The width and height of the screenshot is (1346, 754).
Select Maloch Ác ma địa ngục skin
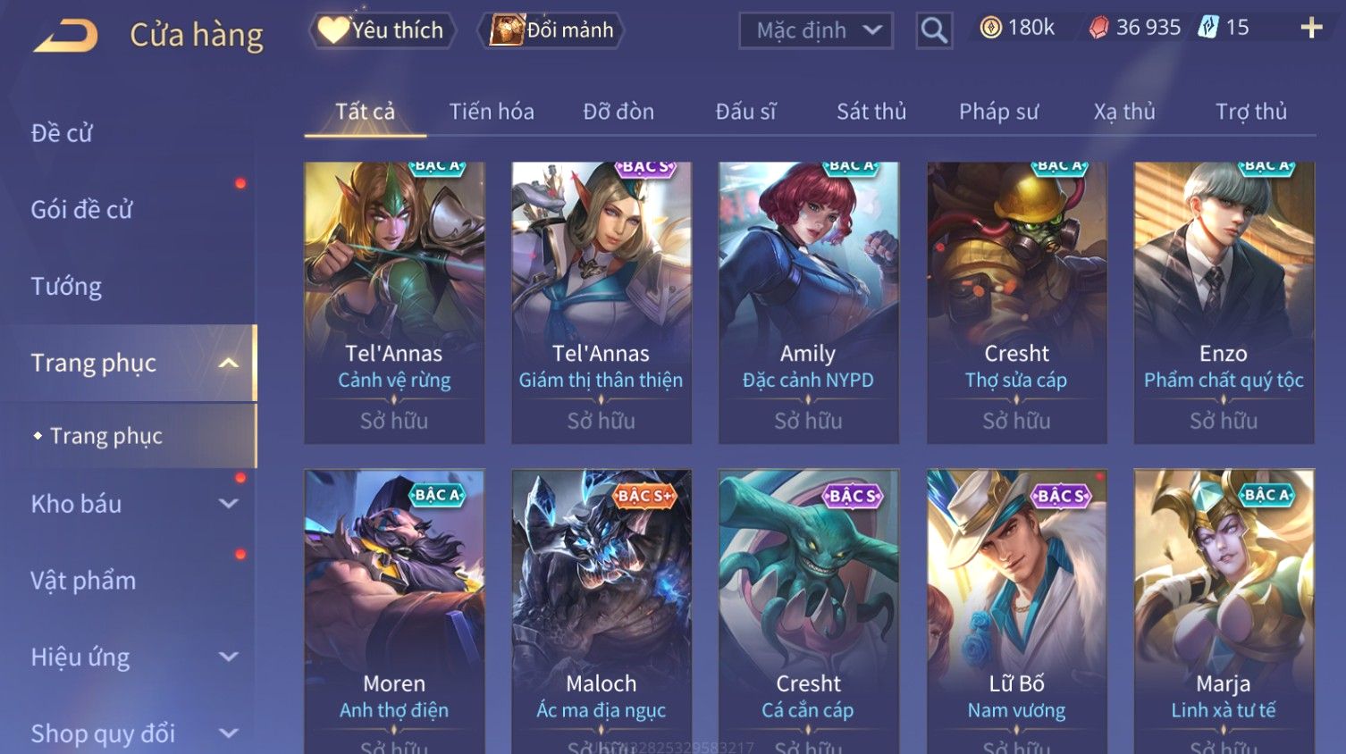pyautogui.click(x=601, y=612)
